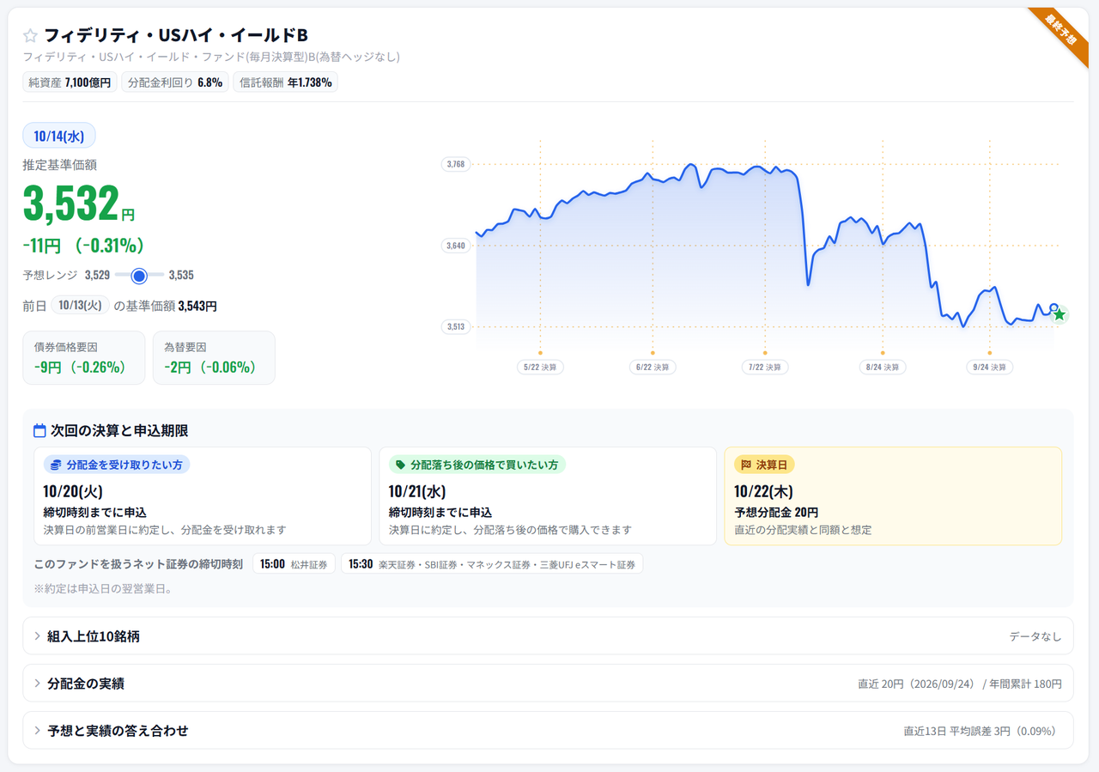Screen dimensions: 1099x772
Task: Click the 8/24 決算 chart marker
Action: (x=883, y=367)
